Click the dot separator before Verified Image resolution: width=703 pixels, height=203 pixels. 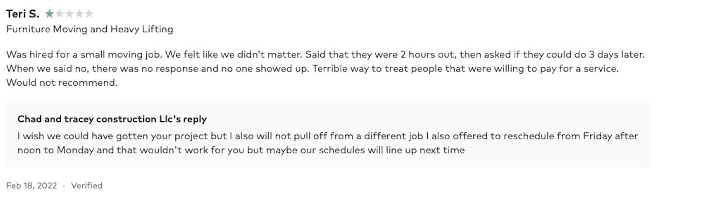[64, 186]
